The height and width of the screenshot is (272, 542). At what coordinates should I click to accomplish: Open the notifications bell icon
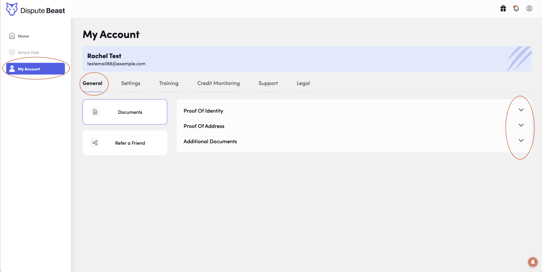pos(516,8)
